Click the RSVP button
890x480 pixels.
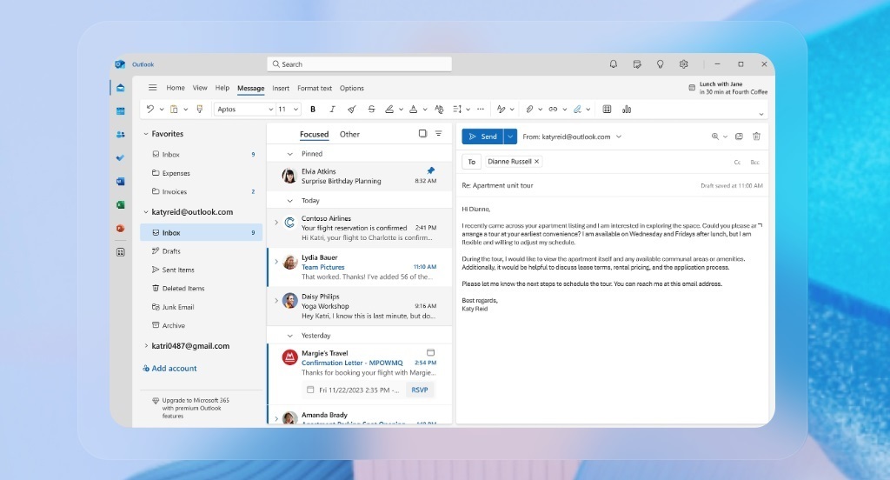pos(420,390)
